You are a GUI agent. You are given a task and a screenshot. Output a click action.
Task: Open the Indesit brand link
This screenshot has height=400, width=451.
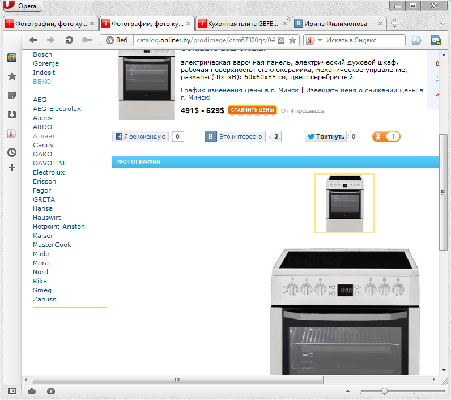(44, 73)
